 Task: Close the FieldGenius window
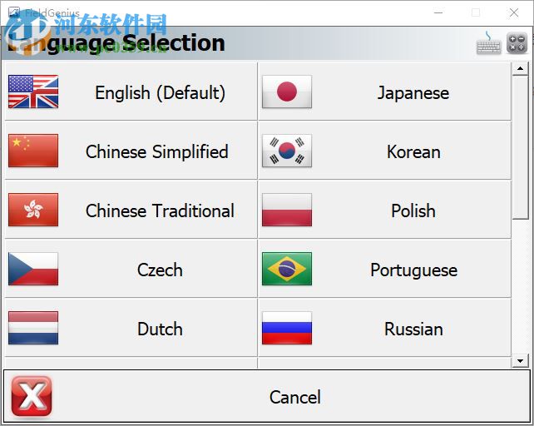click(514, 13)
